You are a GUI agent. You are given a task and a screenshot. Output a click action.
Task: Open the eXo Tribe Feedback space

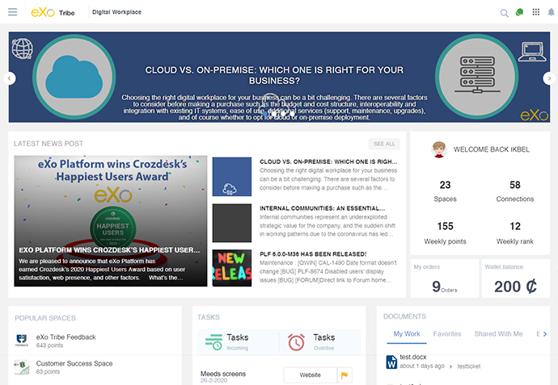(x=66, y=337)
